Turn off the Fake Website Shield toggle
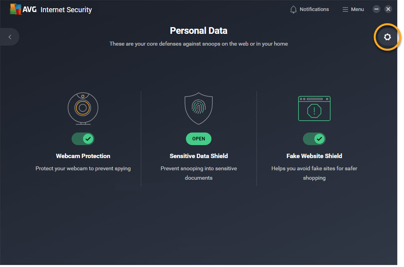 click(314, 139)
